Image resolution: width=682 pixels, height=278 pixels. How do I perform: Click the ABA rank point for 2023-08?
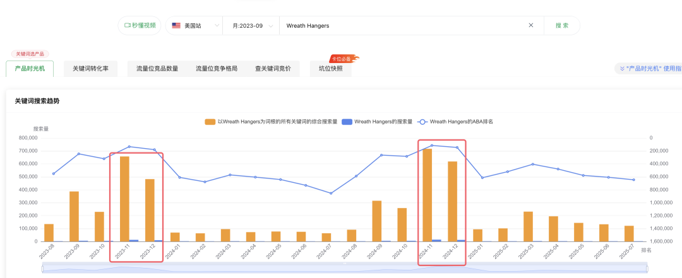tap(54, 174)
